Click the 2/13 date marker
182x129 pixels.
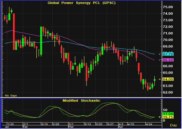click(x=45, y=124)
